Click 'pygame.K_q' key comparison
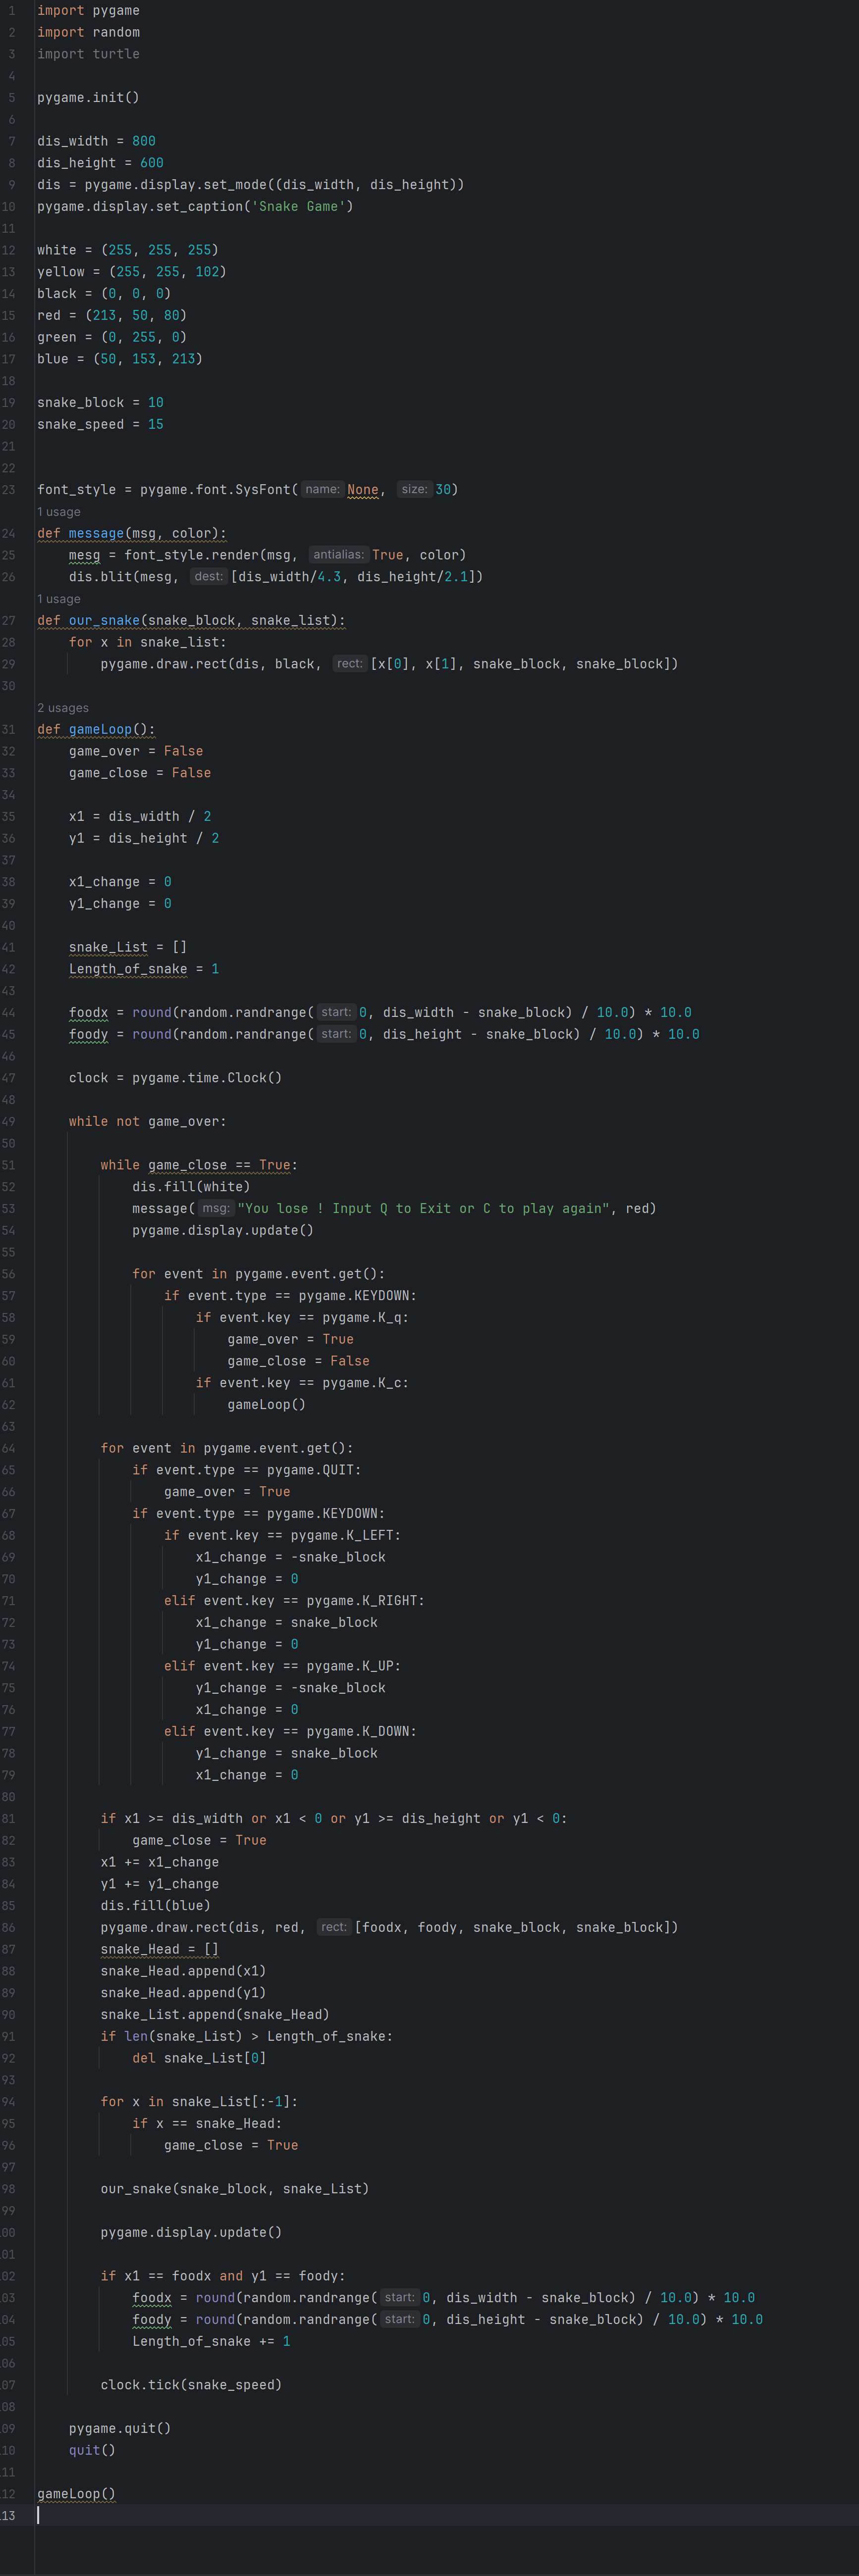 pos(361,1317)
